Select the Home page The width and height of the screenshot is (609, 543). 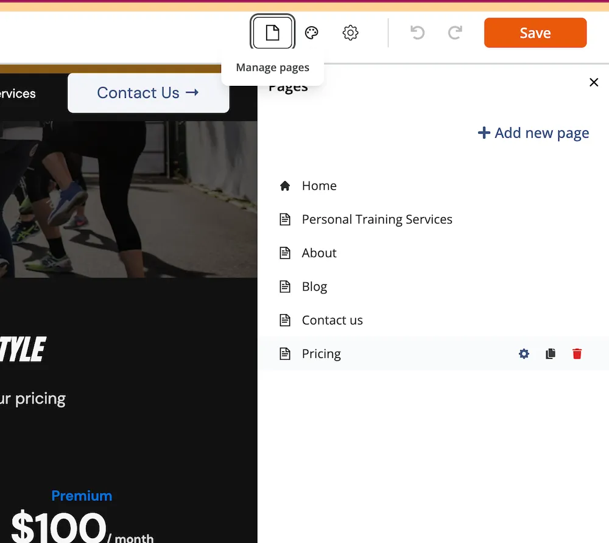433,186
